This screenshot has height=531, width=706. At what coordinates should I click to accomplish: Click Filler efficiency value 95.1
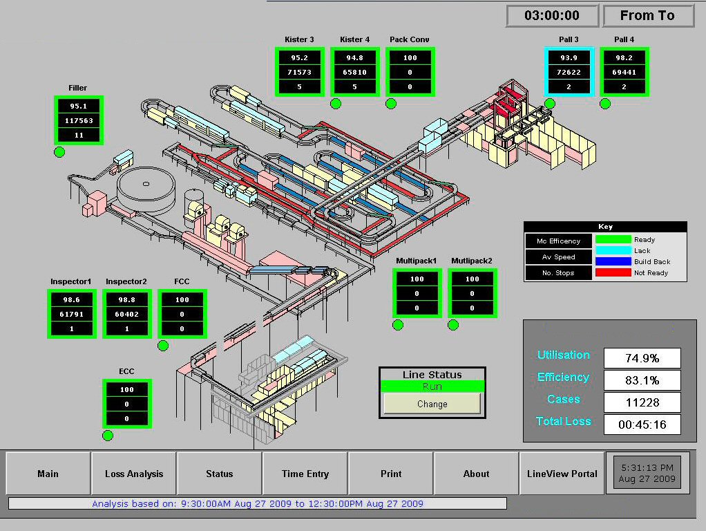click(79, 106)
